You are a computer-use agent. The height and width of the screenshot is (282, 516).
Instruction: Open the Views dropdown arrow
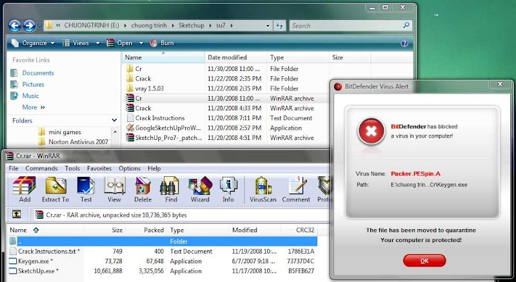(97, 43)
